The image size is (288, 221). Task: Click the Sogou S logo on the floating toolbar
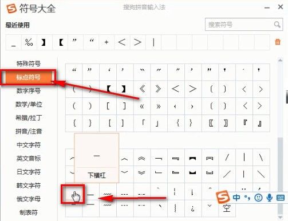tap(223, 197)
